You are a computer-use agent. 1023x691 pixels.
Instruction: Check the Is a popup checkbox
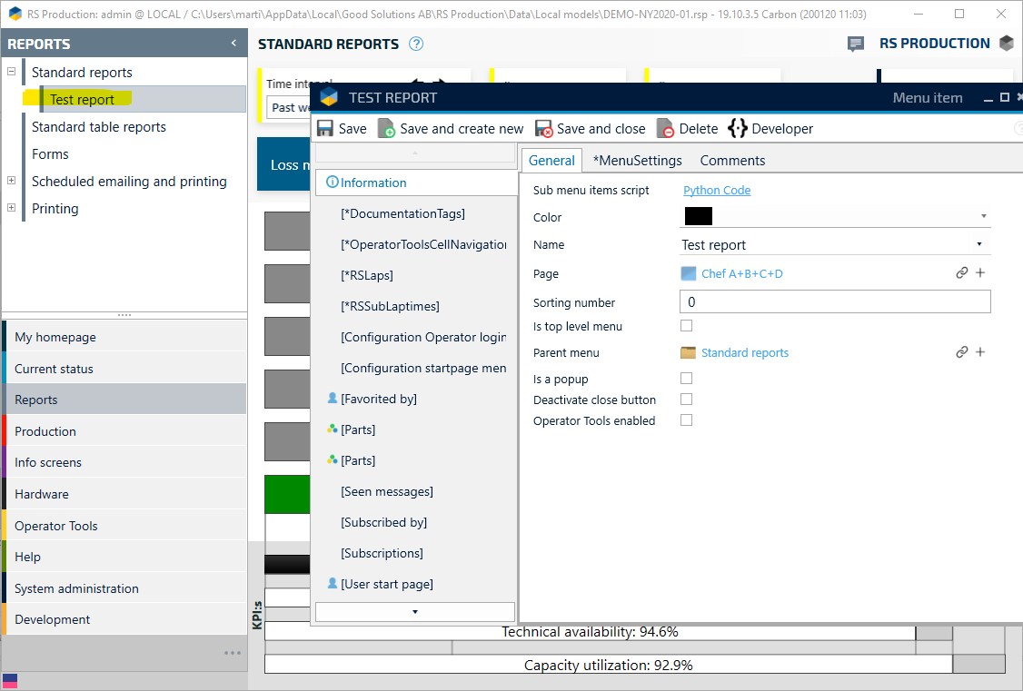pos(687,379)
